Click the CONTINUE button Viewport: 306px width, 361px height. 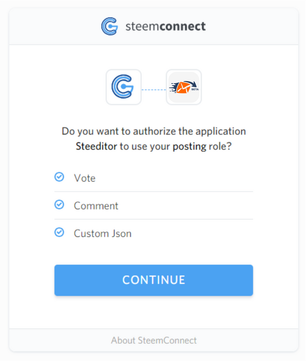[154, 280]
